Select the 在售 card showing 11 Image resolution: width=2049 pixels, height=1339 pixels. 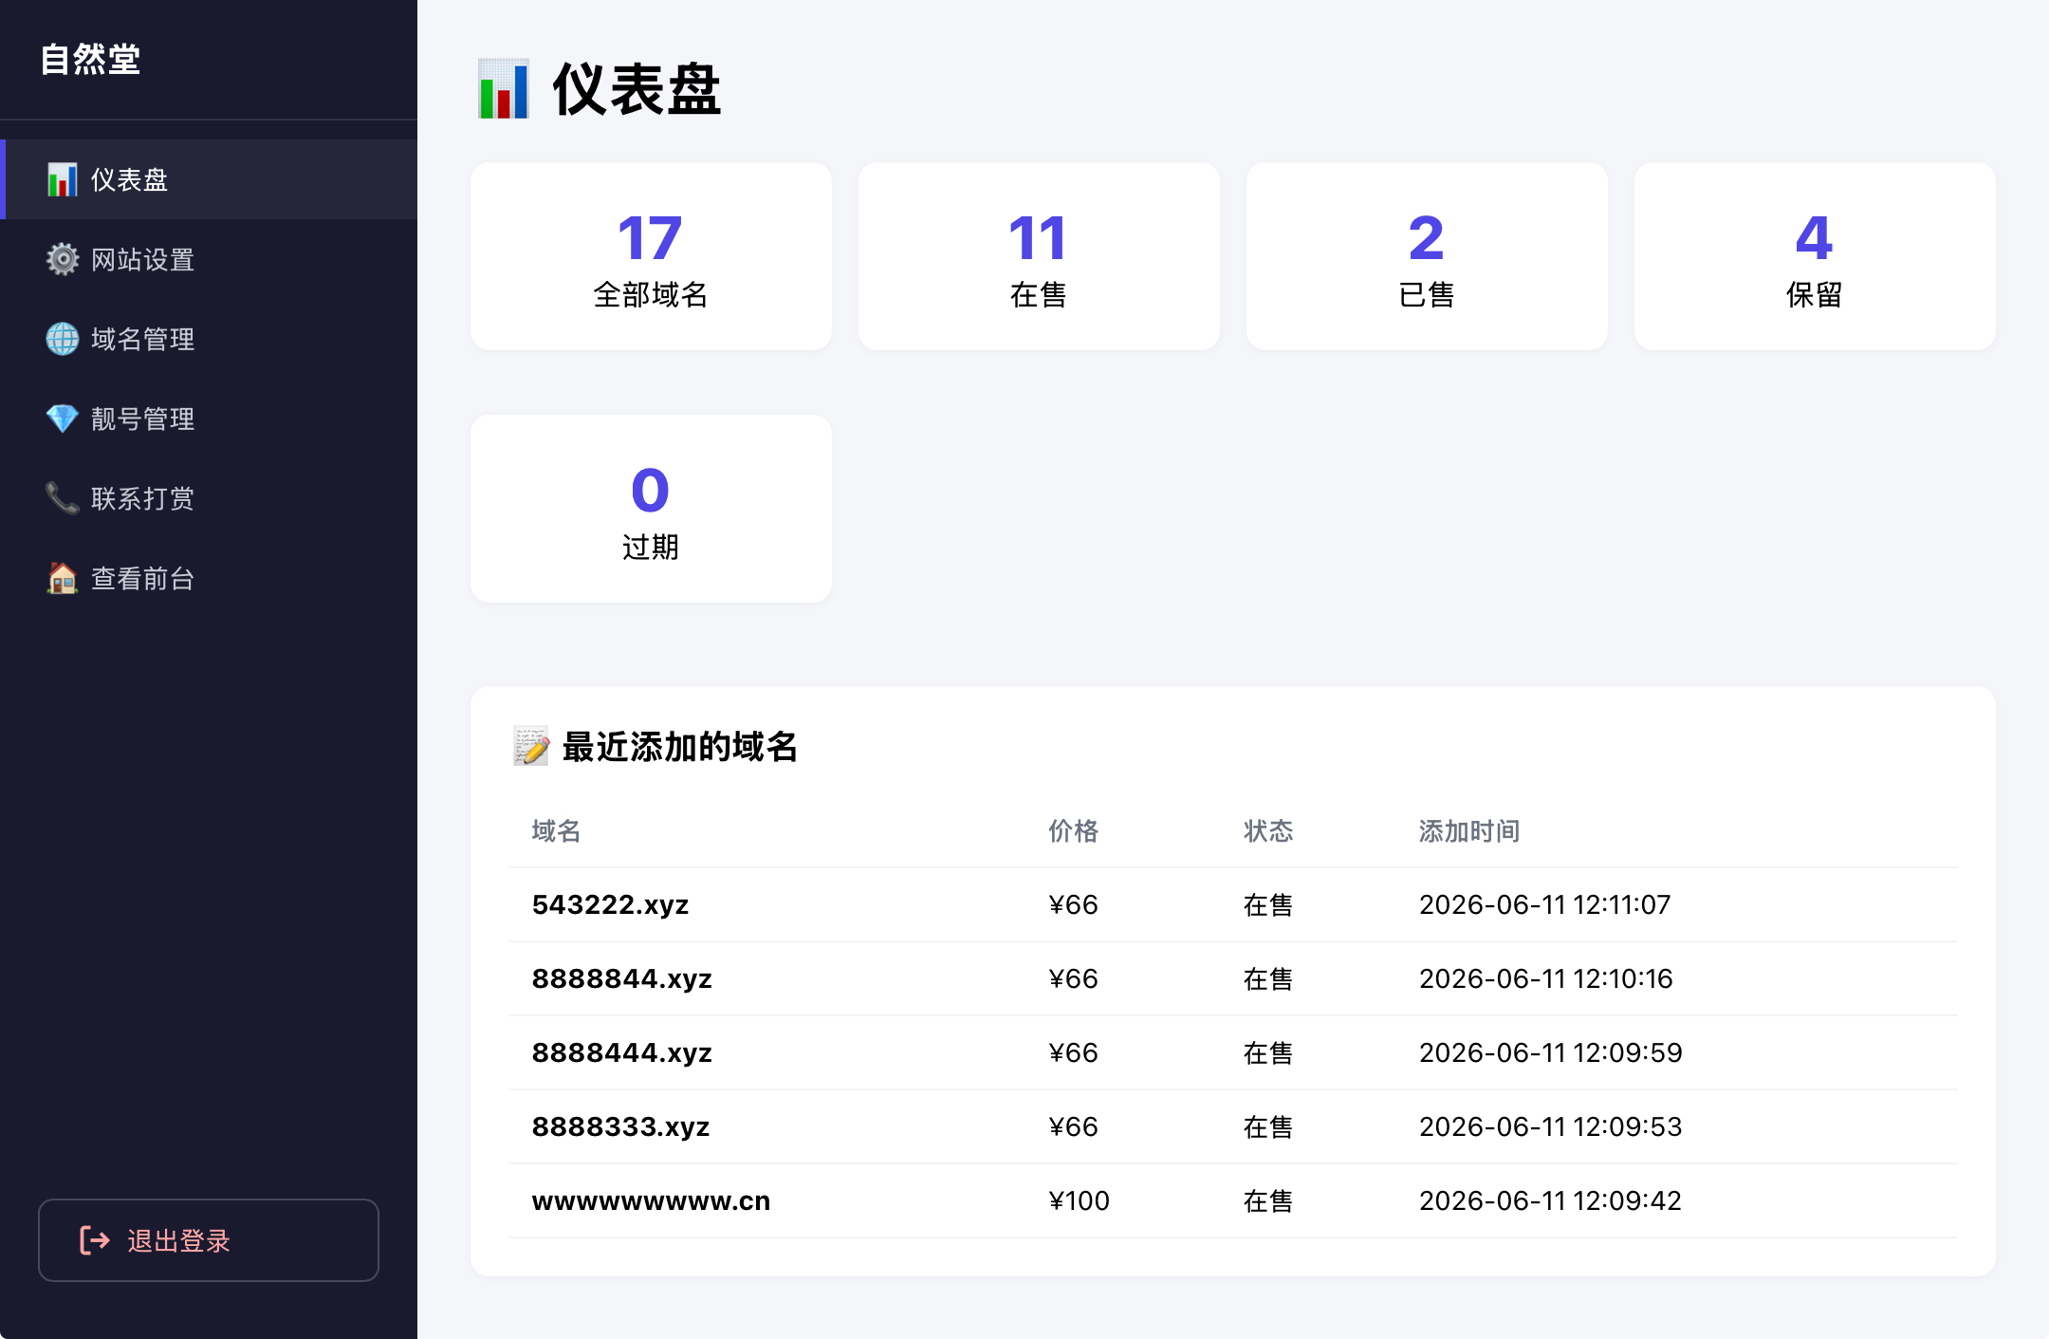(1039, 256)
